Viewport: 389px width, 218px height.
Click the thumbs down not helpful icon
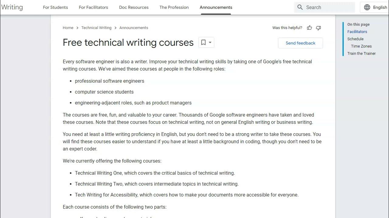318,28
